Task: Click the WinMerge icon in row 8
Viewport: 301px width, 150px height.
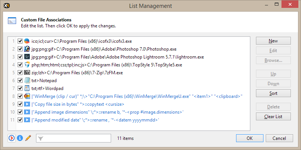Action: tap(27, 96)
